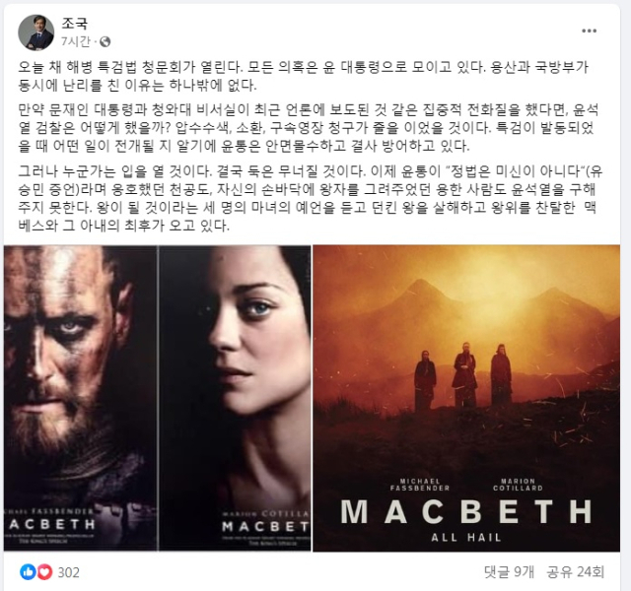Show the 공유 24회 shares list

[575, 571]
